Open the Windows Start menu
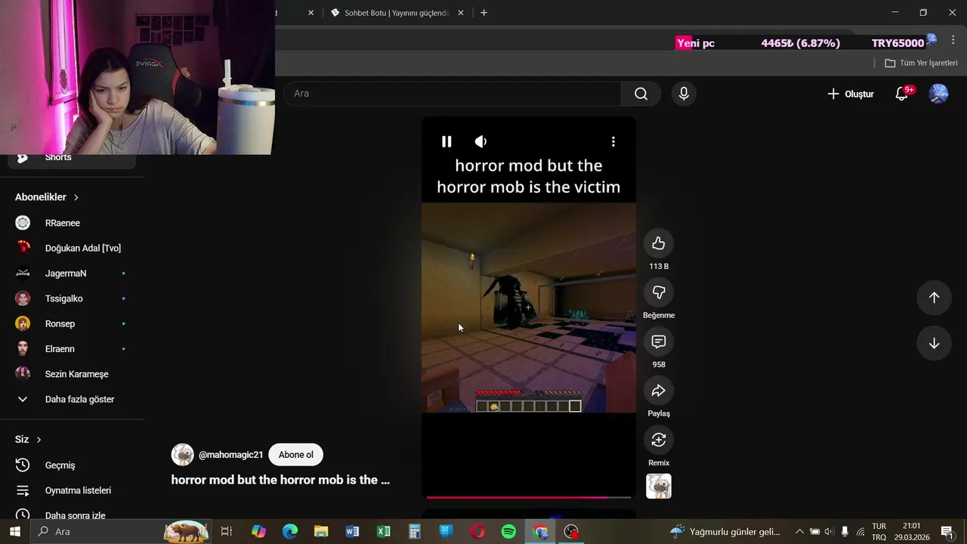 14,531
